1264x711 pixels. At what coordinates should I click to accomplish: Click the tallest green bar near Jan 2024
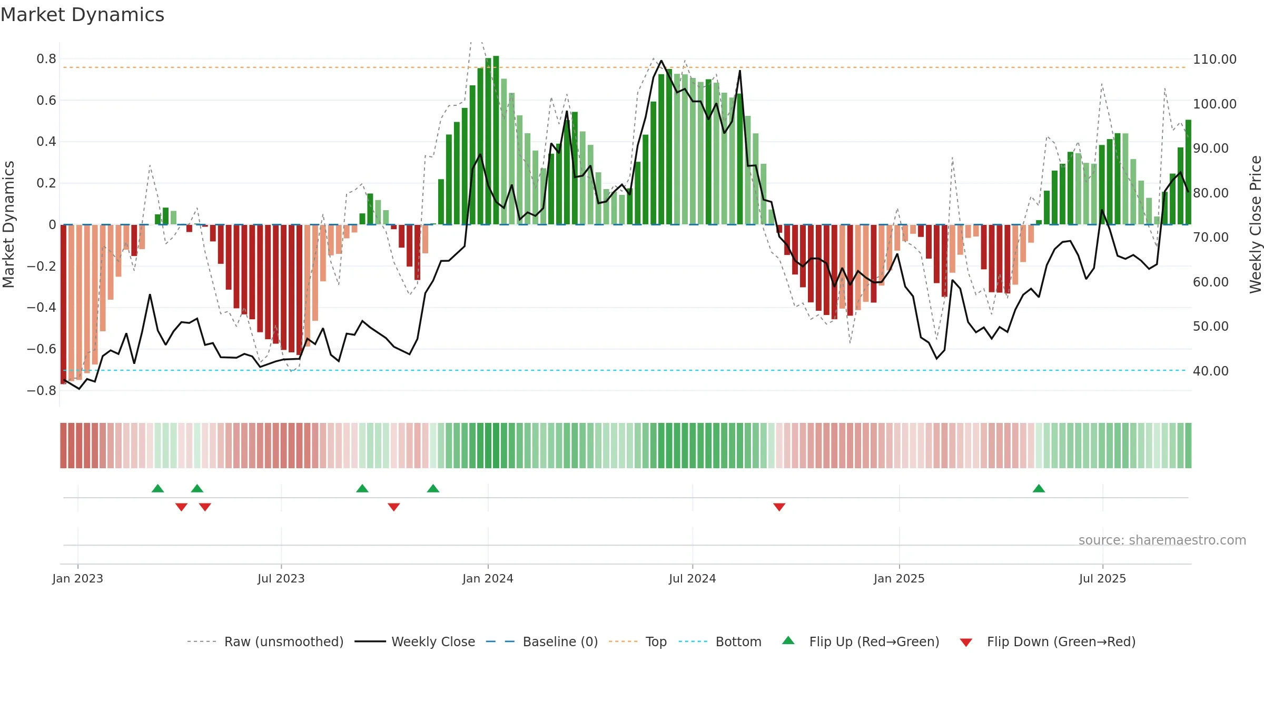pyautogui.click(x=496, y=140)
